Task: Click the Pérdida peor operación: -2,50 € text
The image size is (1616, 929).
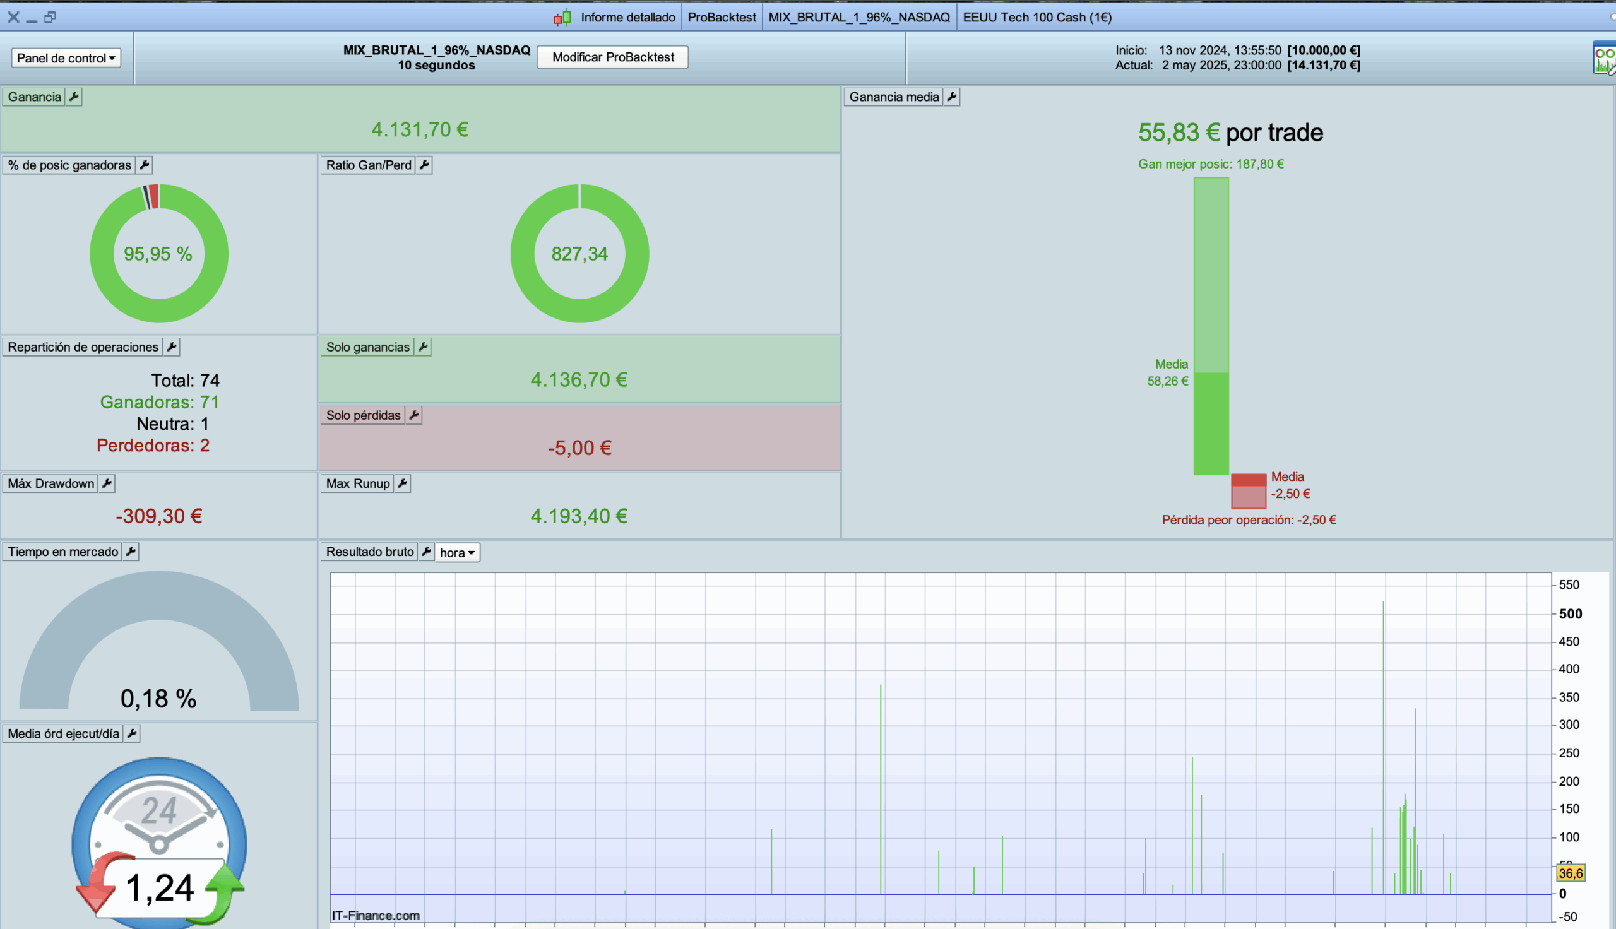Action: click(x=1249, y=520)
